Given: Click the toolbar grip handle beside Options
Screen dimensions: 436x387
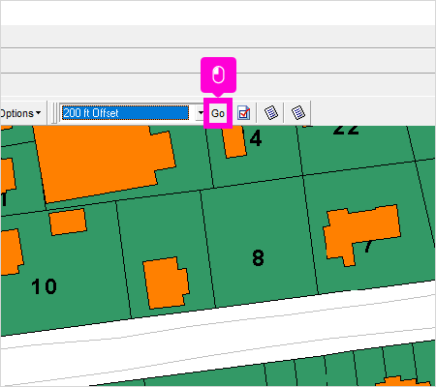Looking at the screenshot, I should point(54,113).
